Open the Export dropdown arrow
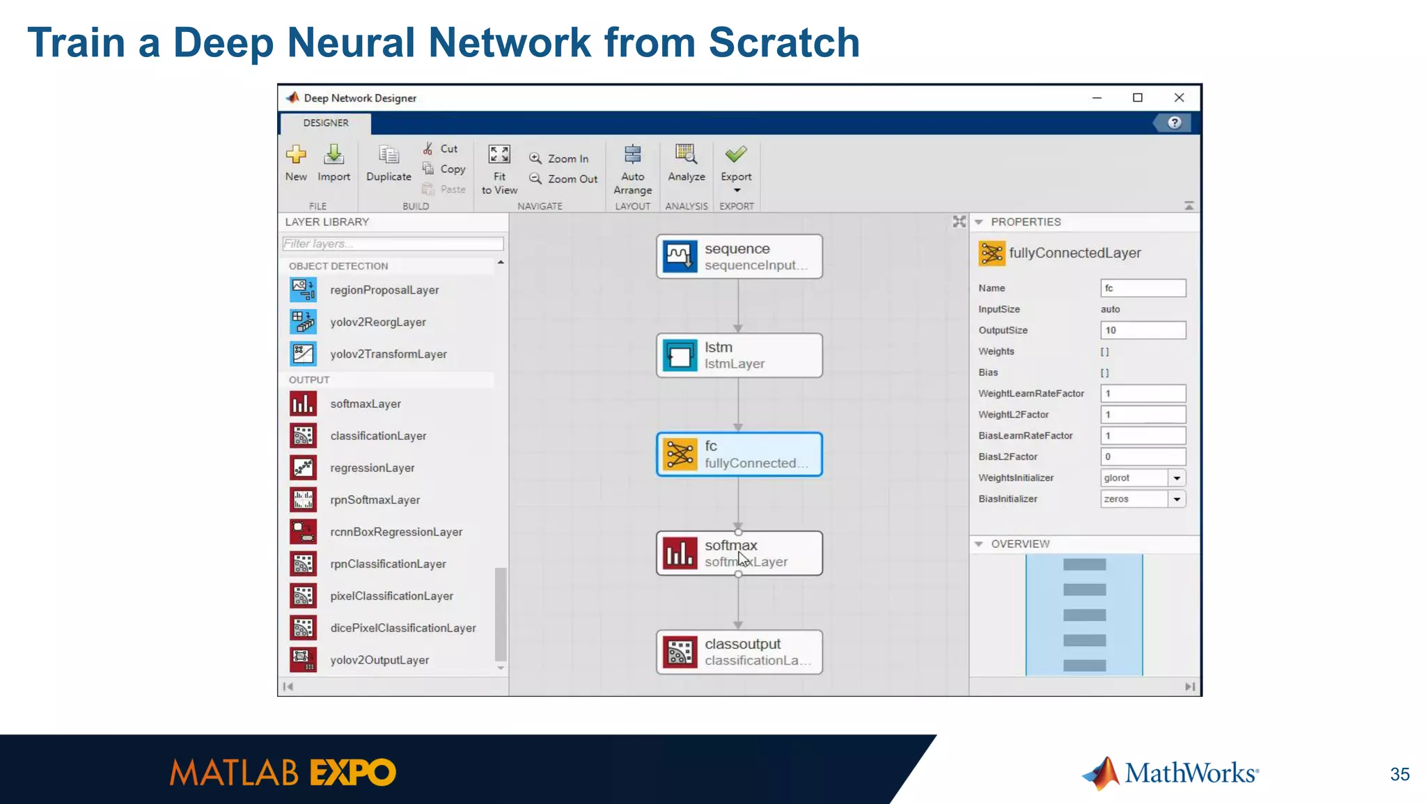1426x804 pixels. (737, 191)
